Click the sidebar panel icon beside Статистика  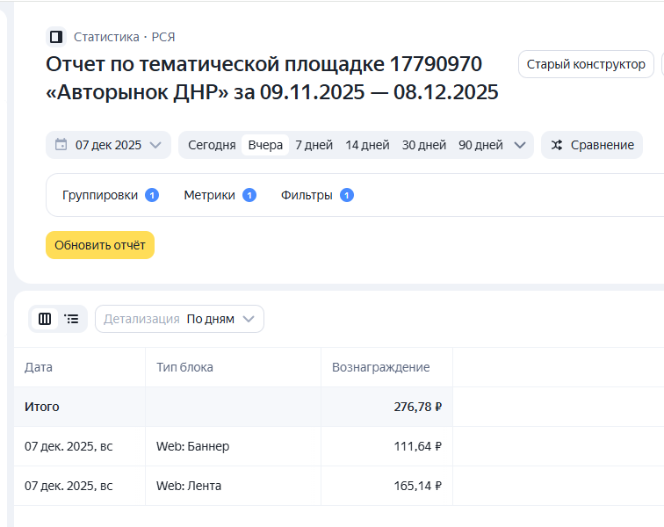56,37
